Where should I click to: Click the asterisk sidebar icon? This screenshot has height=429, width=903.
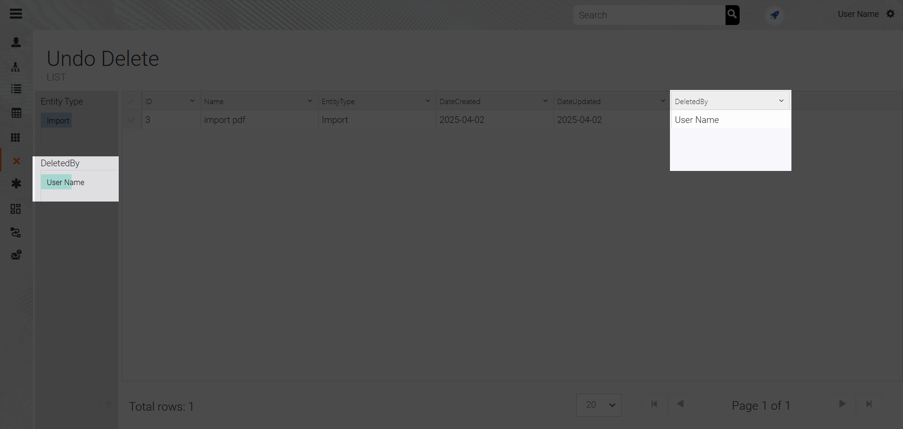tap(16, 184)
